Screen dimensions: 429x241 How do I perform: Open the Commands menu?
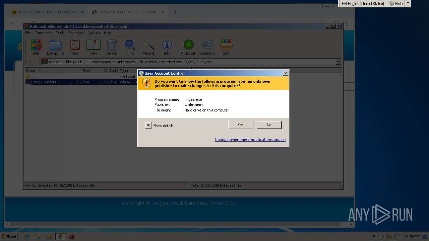43,33
